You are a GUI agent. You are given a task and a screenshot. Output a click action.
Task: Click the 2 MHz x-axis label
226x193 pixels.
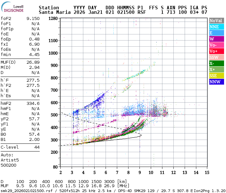pos(61,172)
